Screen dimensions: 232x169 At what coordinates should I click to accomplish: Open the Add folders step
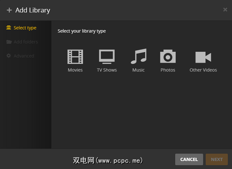click(26, 42)
